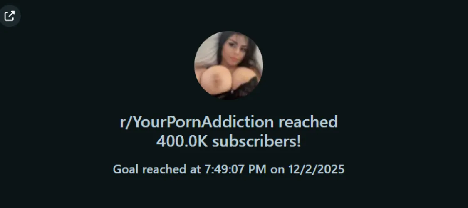Click the arrow inside the pop-out icon
The height and width of the screenshot is (208, 468).
(12, 14)
